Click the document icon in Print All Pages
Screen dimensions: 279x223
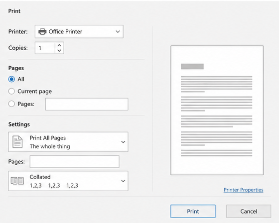click(17, 142)
